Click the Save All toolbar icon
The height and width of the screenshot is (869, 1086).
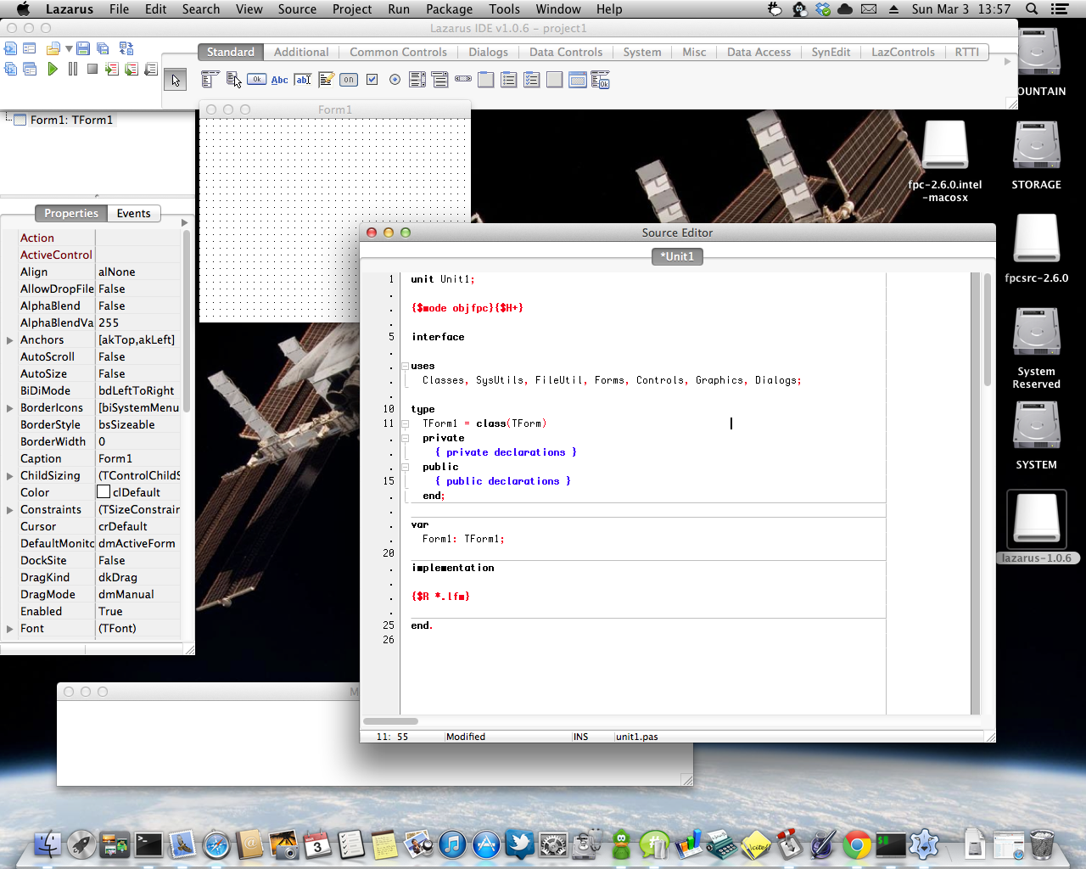tap(103, 48)
